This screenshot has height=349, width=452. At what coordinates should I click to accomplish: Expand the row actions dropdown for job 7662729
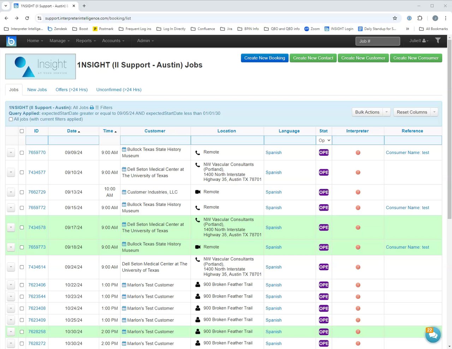(x=11, y=192)
